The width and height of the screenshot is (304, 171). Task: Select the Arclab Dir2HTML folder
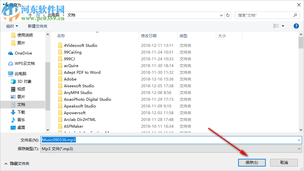coord(80,119)
